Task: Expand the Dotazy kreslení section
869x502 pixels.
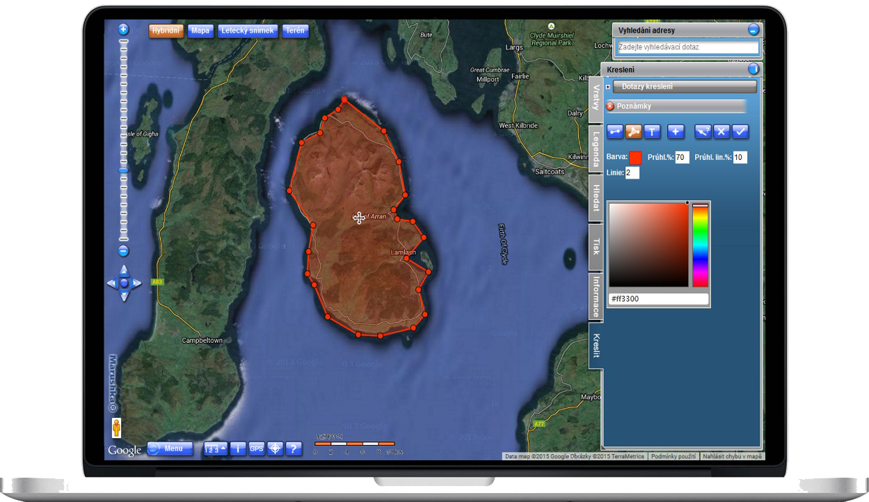Action: coord(608,87)
